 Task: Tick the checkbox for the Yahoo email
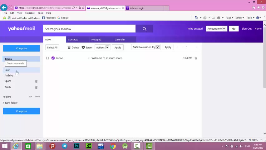[x=47, y=58]
